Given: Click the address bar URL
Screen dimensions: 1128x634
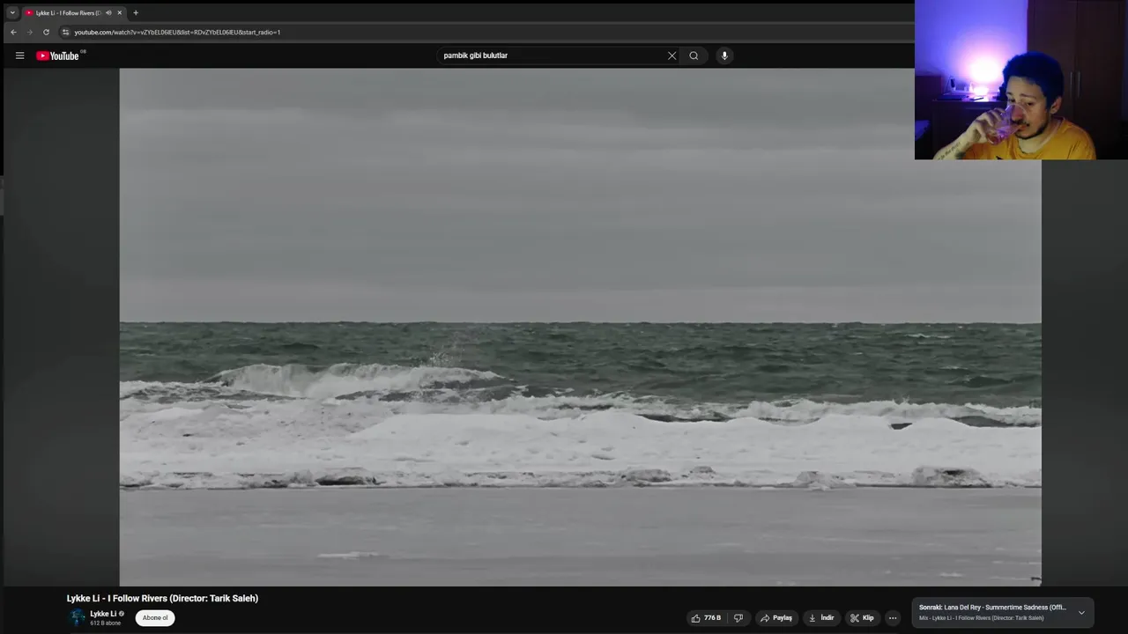Looking at the screenshot, I should pyautogui.click(x=177, y=32).
